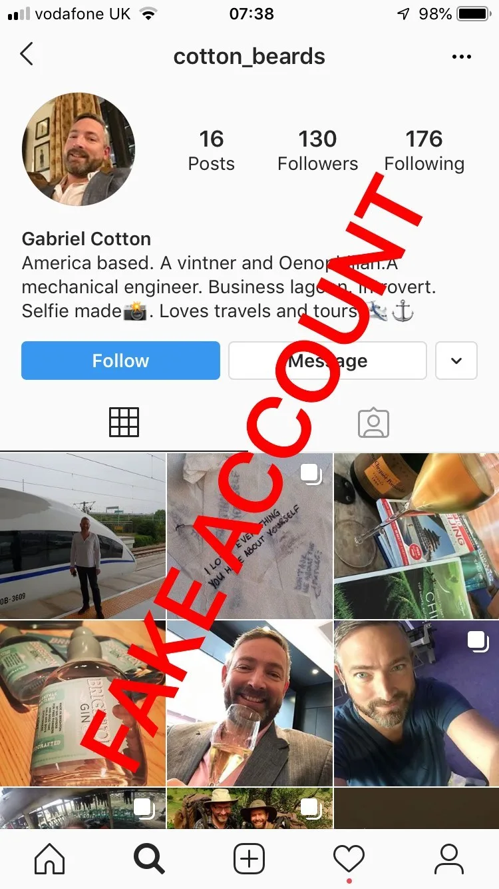The image size is (499, 889).
Task: Open the high-speed train photo post
Action: (83, 536)
